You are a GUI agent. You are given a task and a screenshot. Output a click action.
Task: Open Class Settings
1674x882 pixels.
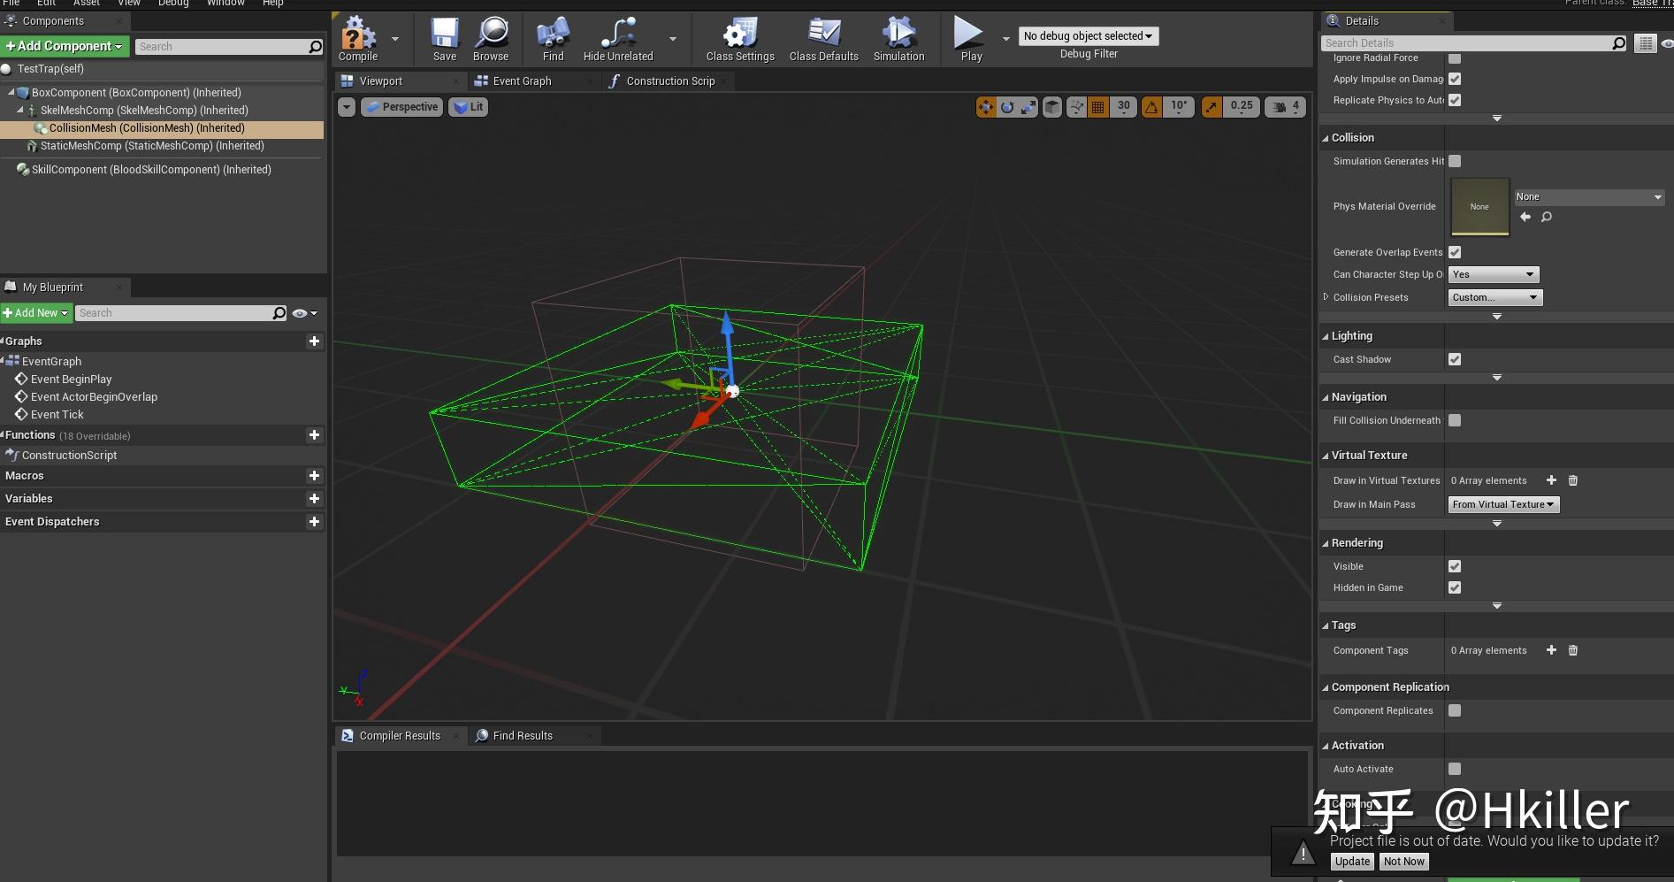click(x=739, y=39)
